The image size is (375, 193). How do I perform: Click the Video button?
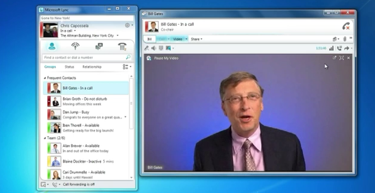177,39
